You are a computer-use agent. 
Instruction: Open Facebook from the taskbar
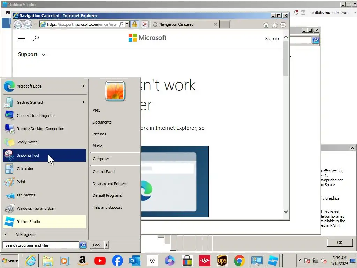tap(117, 261)
